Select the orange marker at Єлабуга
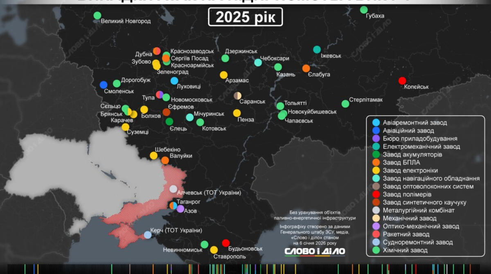Screen dimensions: 491x274 pos(306,68)
